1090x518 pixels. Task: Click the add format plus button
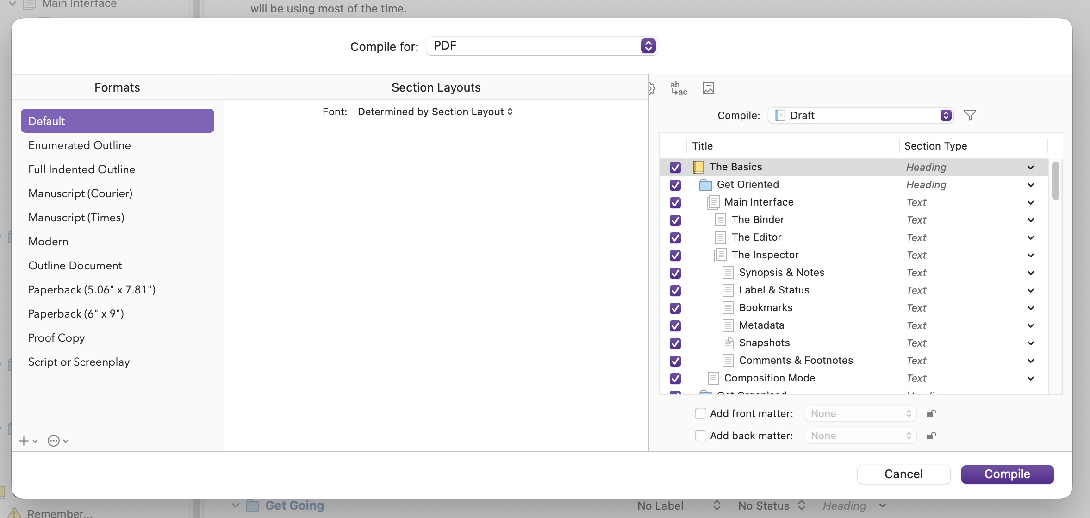click(x=24, y=441)
